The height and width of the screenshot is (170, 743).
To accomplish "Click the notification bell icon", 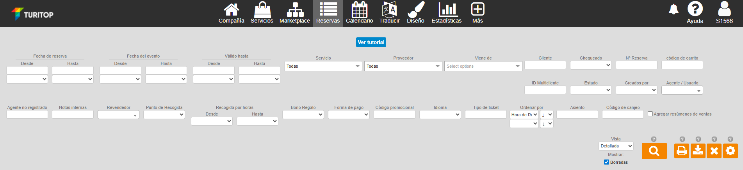I will pos(674,9).
